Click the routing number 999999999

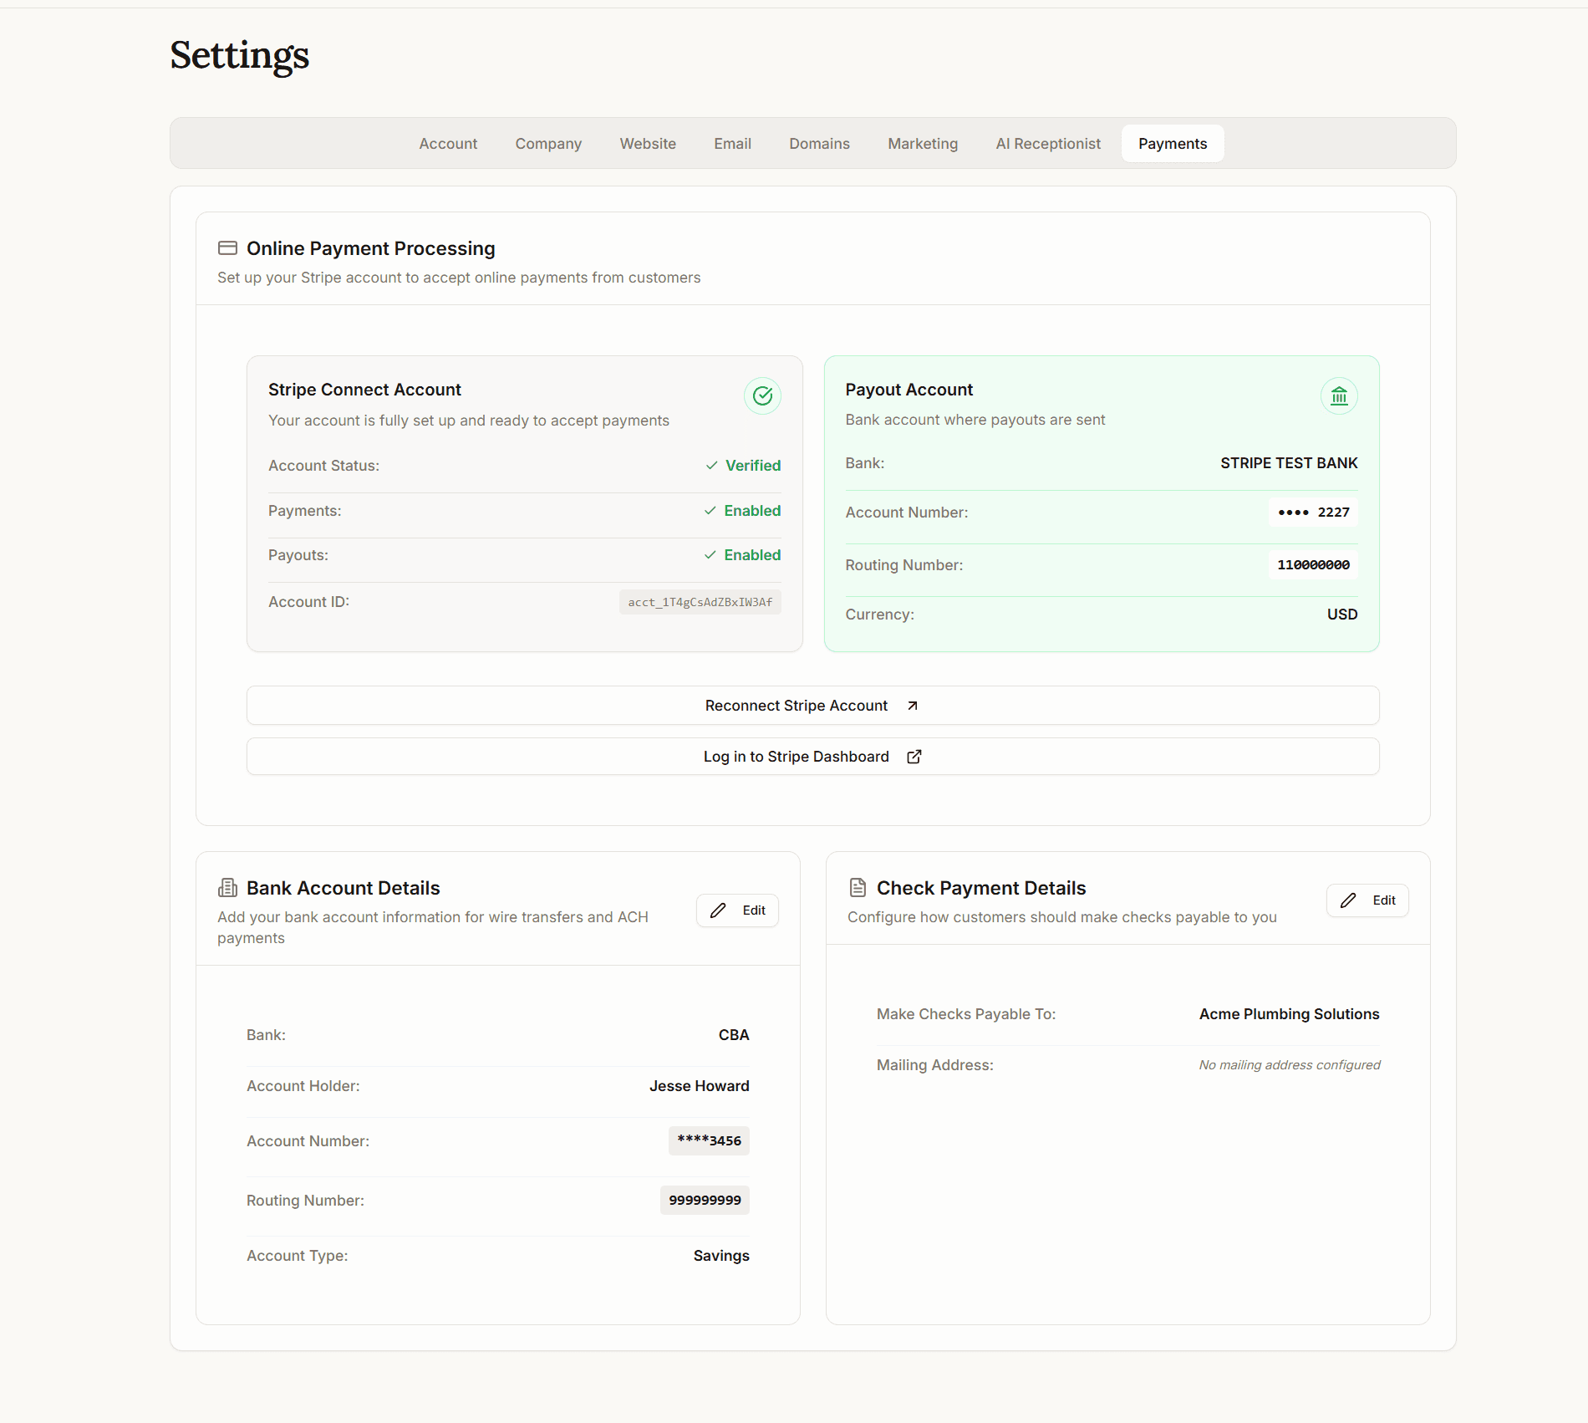[x=705, y=1201]
